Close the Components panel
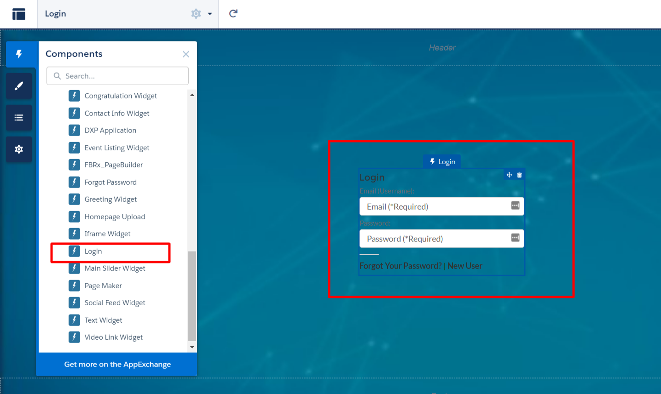Viewport: 661px width, 394px height. pos(186,54)
